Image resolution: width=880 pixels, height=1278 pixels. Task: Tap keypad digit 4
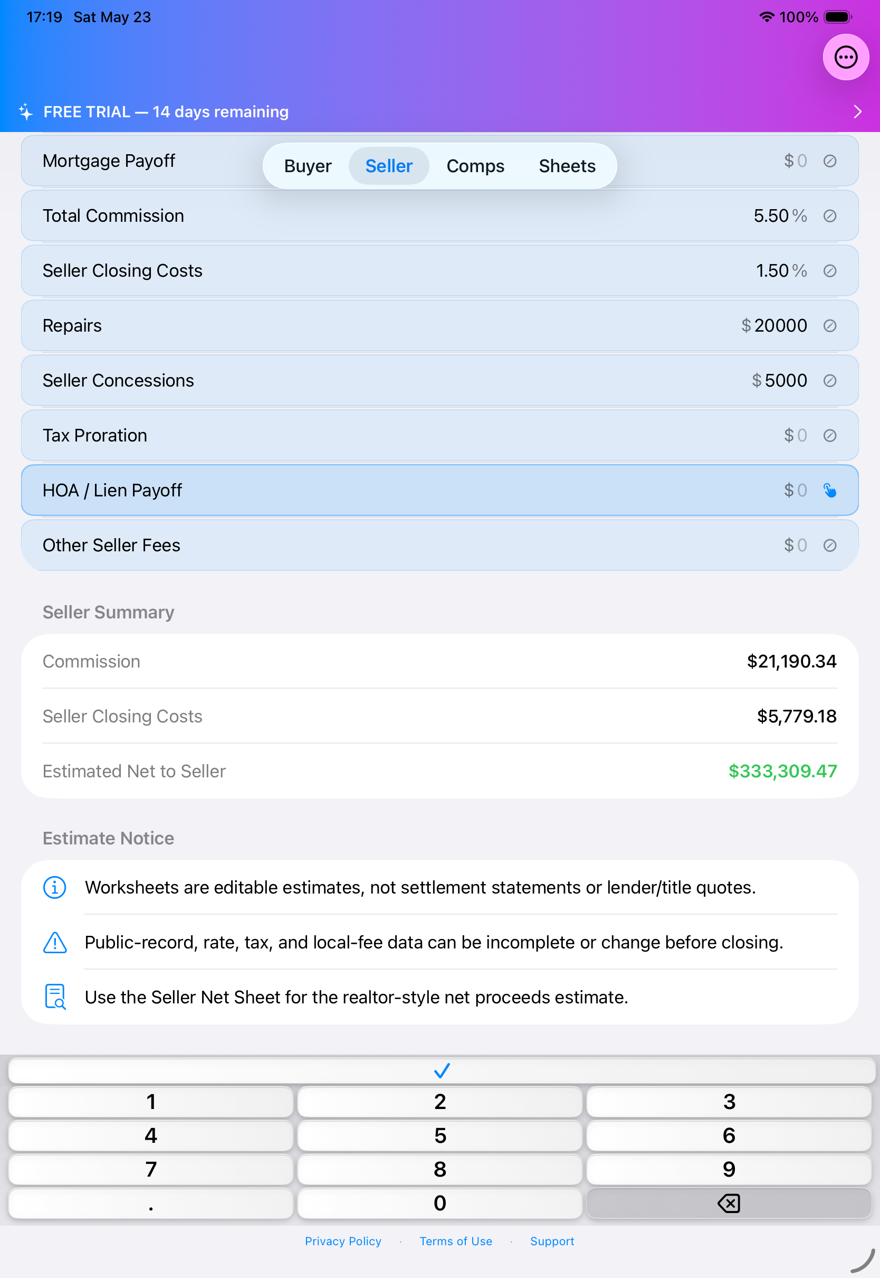pyautogui.click(x=150, y=1135)
